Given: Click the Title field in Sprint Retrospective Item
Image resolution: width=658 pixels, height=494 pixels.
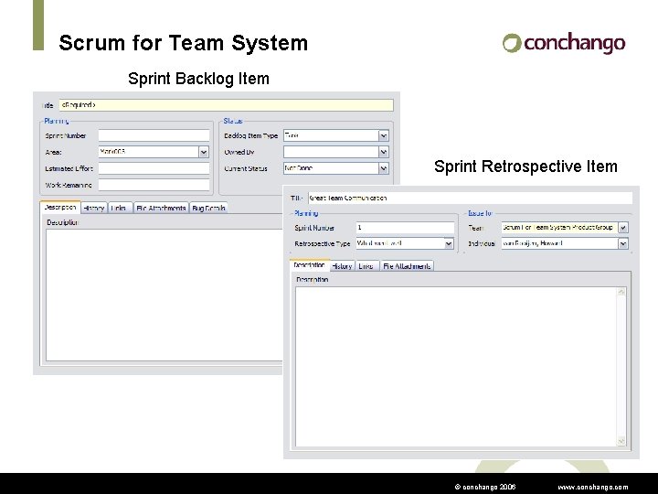Looking at the screenshot, I should point(470,198).
